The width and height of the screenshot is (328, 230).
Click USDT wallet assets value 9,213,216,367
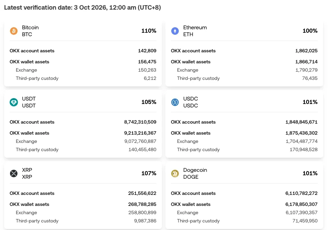point(140,133)
